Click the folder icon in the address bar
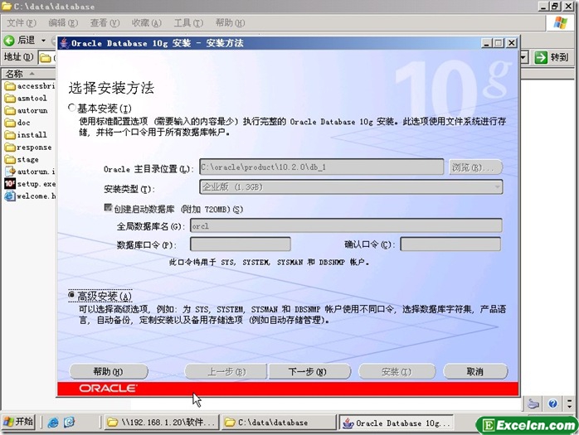 46,58
